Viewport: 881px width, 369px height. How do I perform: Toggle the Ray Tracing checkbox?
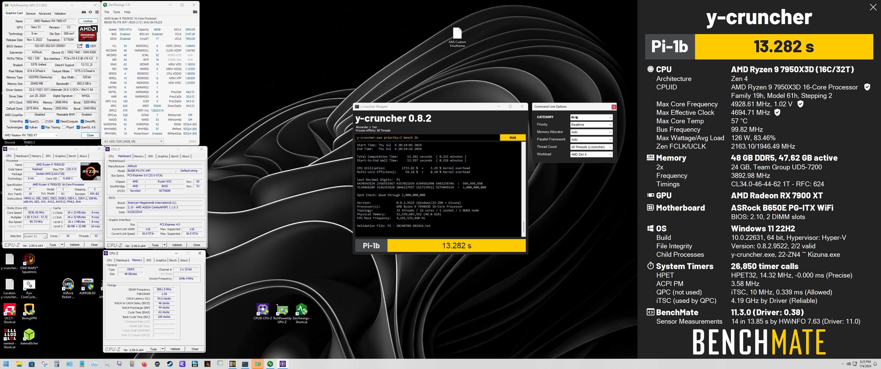pyautogui.click(x=43, y=127)
